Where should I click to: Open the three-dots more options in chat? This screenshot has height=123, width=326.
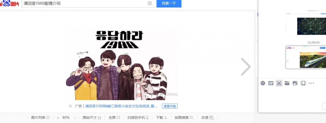click(311, 83)
